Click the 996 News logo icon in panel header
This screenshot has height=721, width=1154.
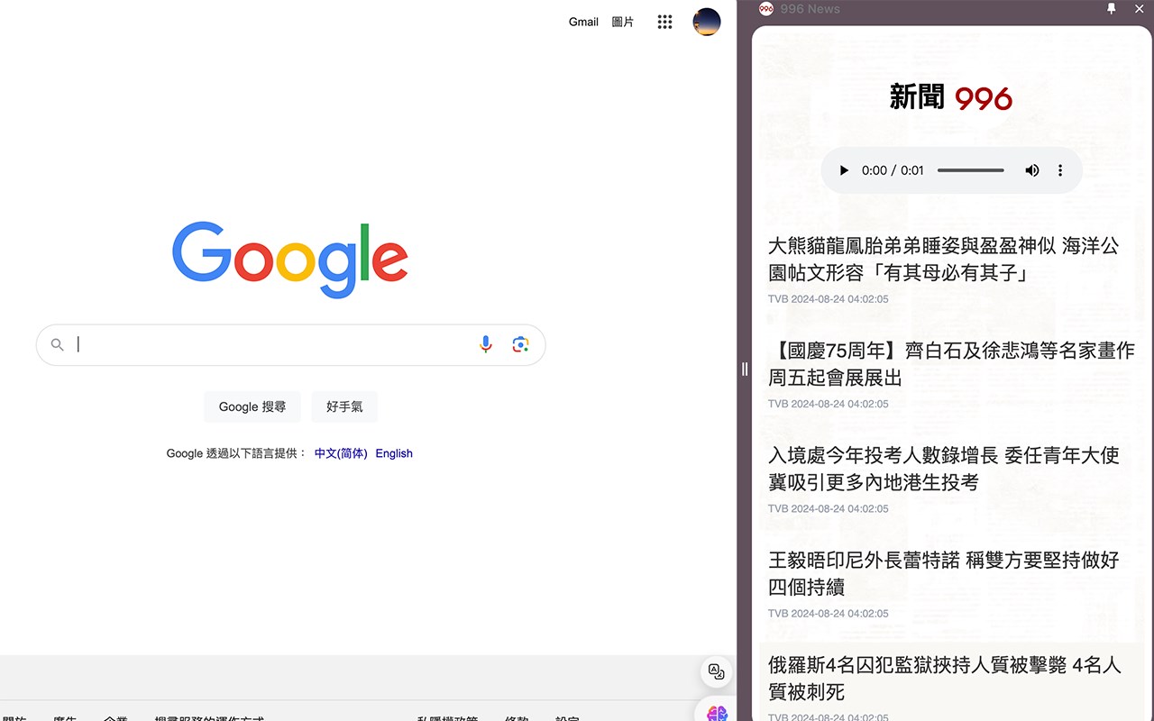pos(766,8)
